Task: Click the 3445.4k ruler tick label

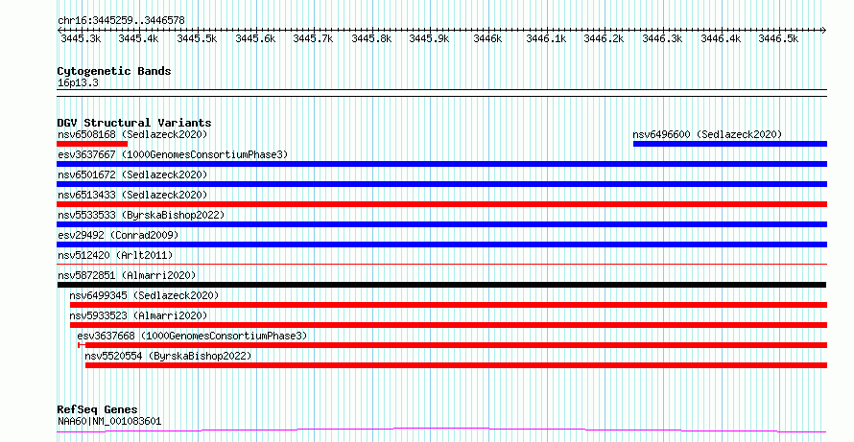Action: (x=139, y=38)
